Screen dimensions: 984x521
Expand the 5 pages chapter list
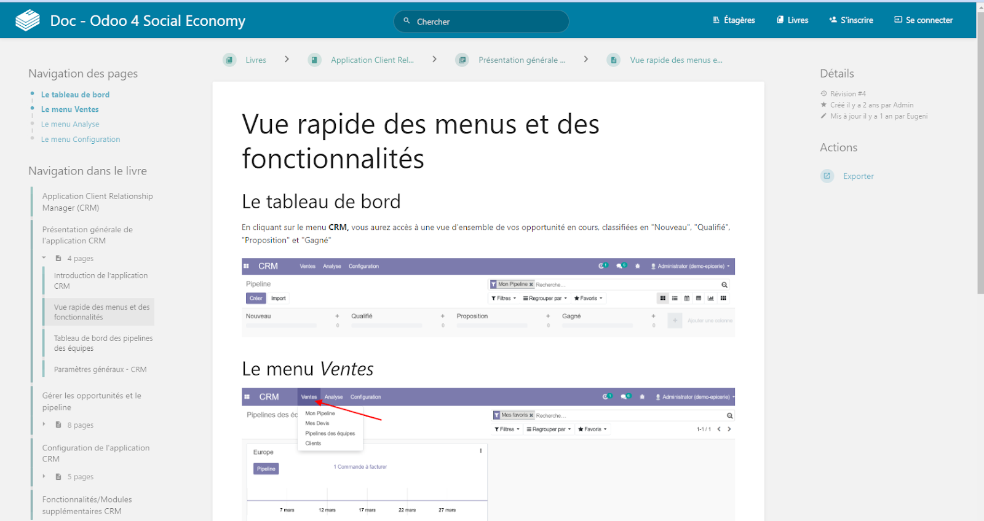pyautogui.click(x=44, y=476)
